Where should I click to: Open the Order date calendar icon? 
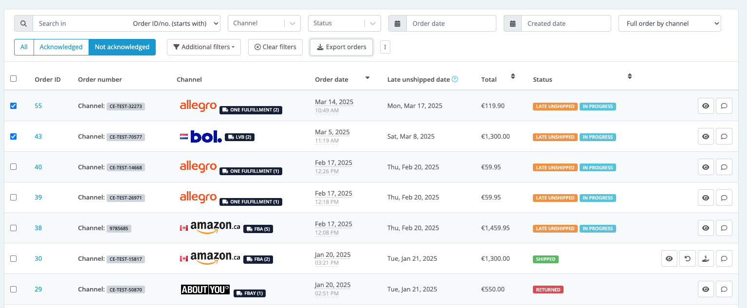[x=398, y=23]
